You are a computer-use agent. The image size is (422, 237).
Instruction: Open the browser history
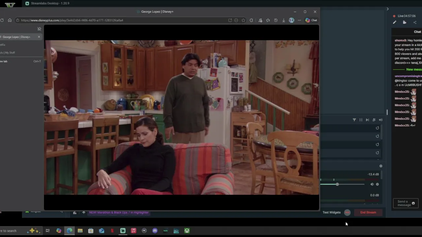coord(276,20)
